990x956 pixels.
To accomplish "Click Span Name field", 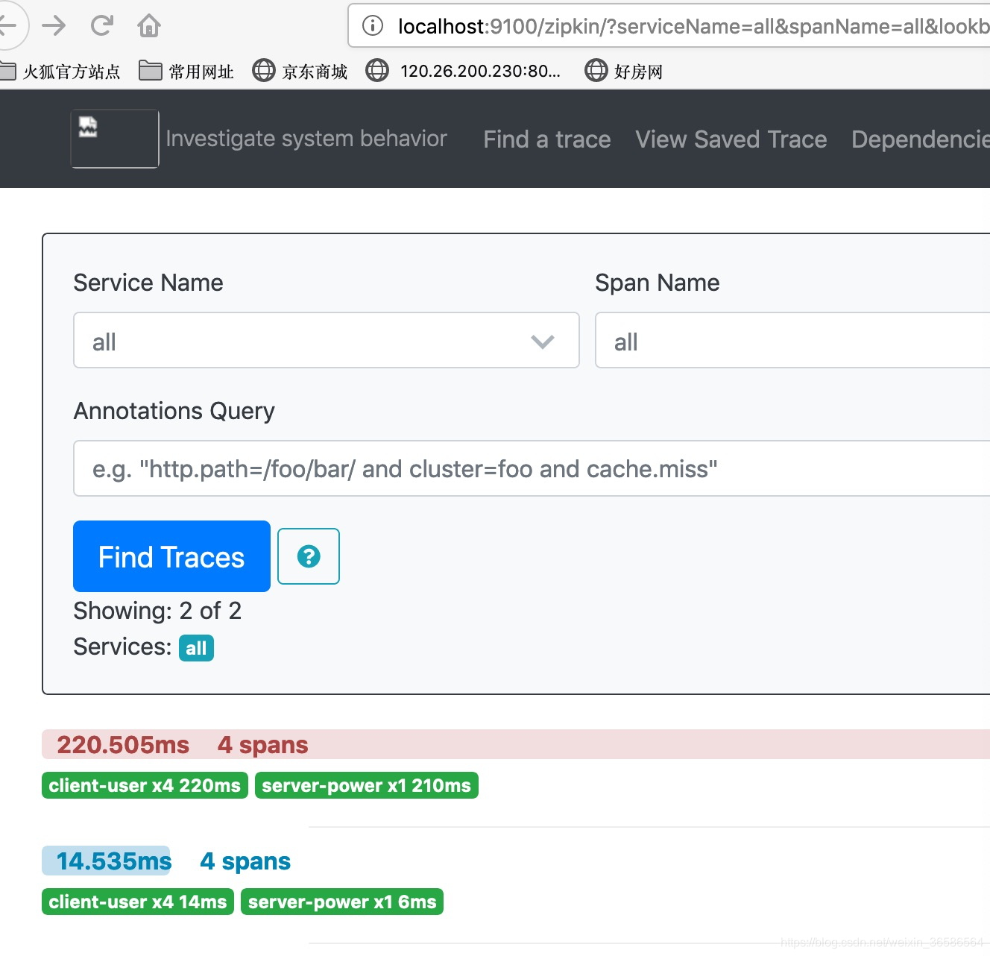I will coord(792,340).
